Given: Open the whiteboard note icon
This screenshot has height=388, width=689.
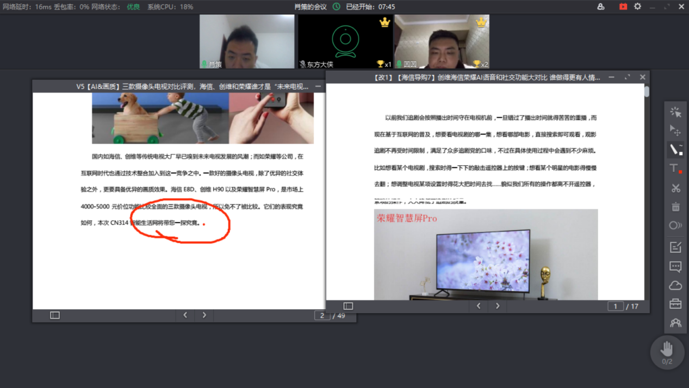Looking at the screenshot, I should pos(675,247).
